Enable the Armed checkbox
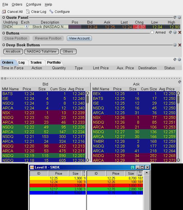The height and width of the screenshot is (210, 183). coord(152,32)
